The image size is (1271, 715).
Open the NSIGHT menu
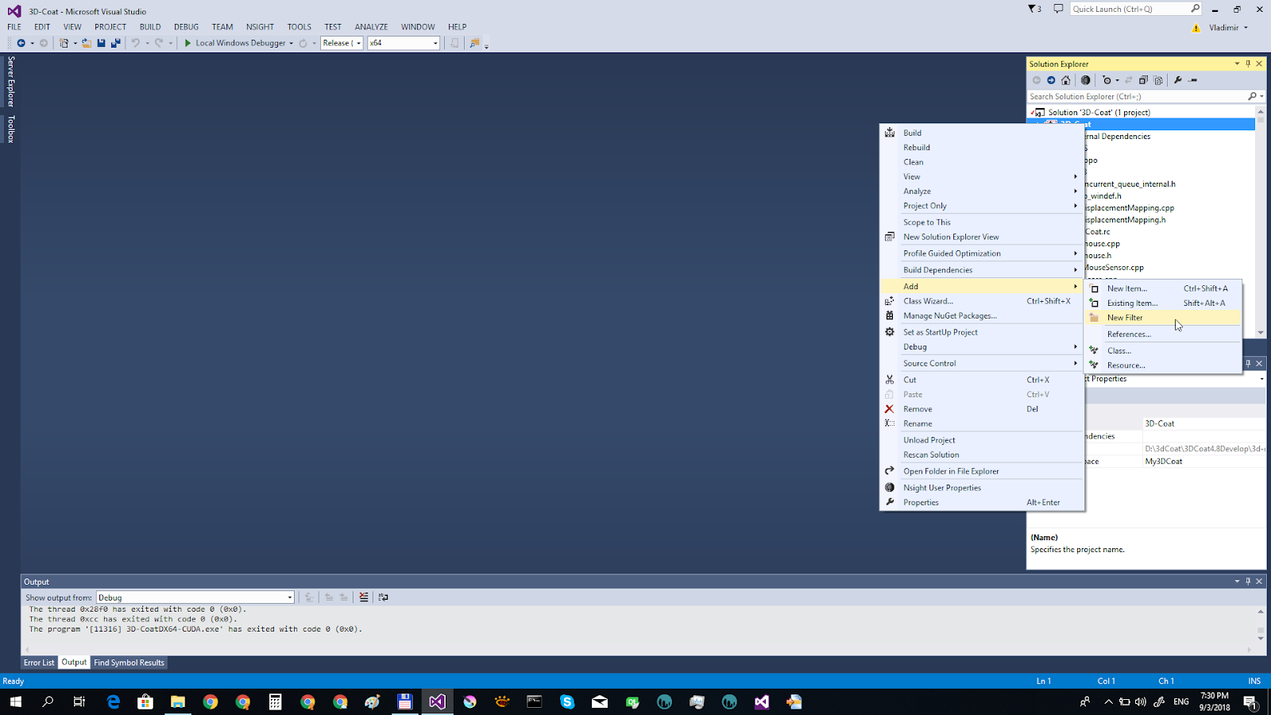[x=260, y=27]
